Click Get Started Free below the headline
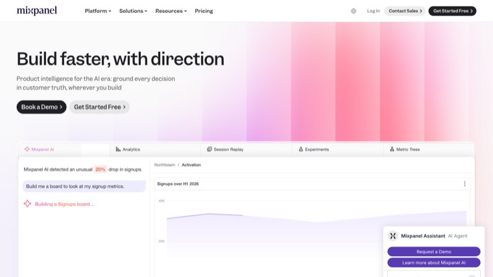Screen dimensions: 493x277 pyautogui.click(x=99, y=107)
